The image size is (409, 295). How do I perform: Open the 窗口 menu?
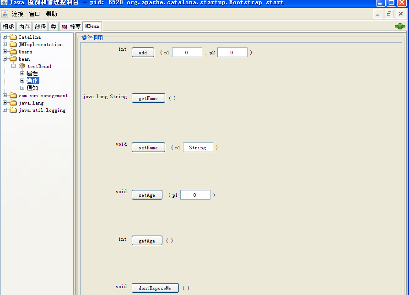pyautogui.click(x=34, y=14)
